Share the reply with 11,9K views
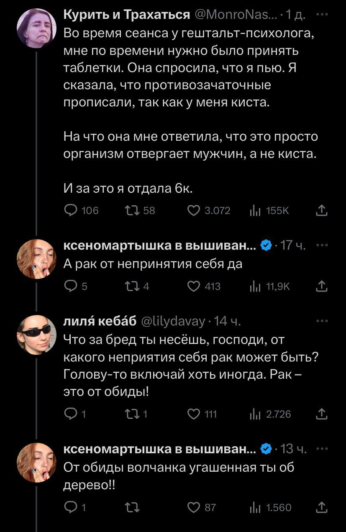The width and height of the screenshot is (346, 532). pos(321,287)
